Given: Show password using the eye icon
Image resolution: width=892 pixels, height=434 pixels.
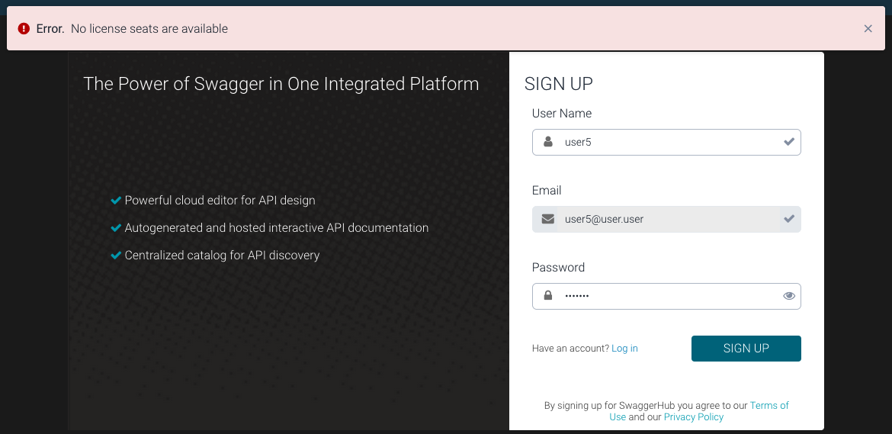Looking at the screenshot, I should 789,296.
